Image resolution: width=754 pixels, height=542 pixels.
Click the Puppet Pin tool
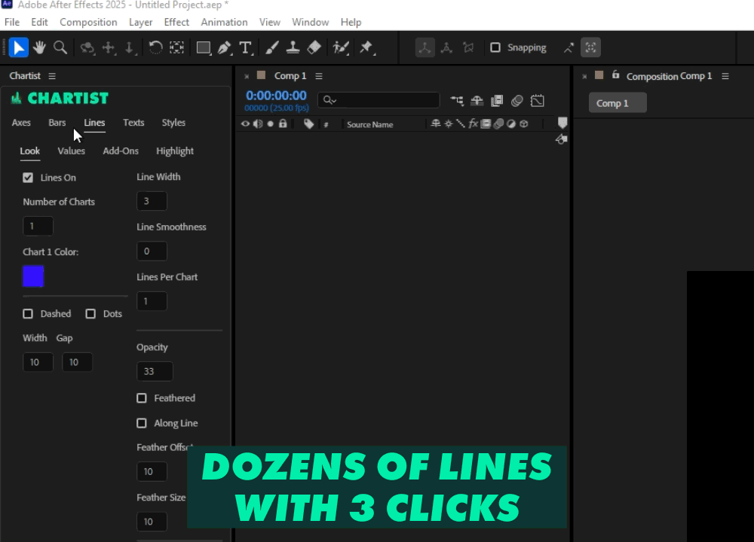pyautogui.click(x=366, y=47)
